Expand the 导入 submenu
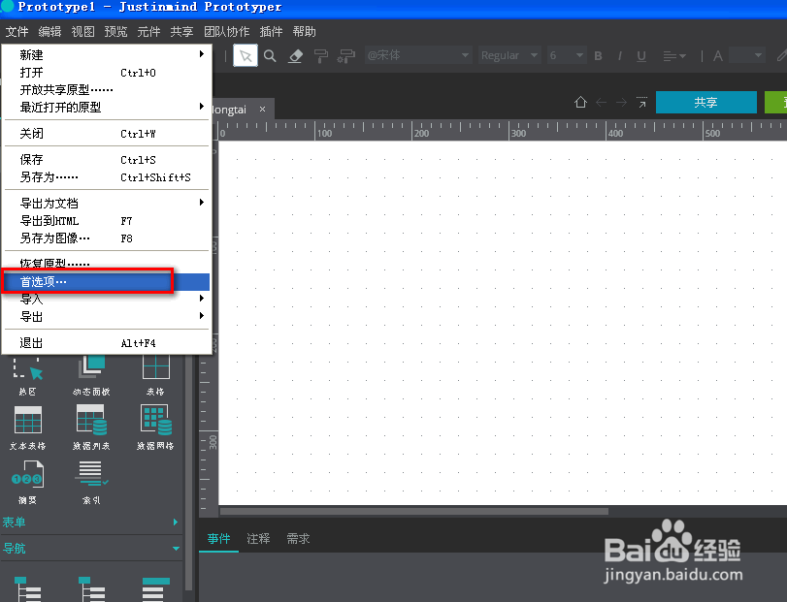This screenshot has width=787, height=602. tap(106, 300)
